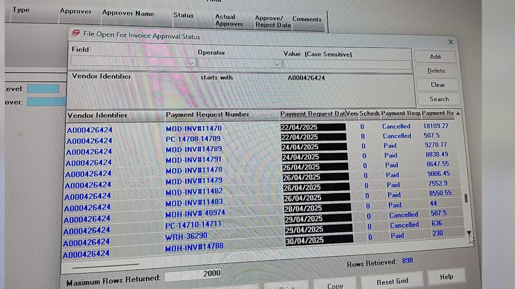Click the amount 230
The image size is (515, 289).
click(437, 233)
